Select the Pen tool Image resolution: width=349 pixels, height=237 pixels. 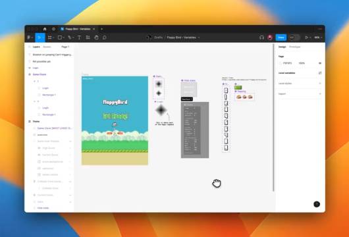pyautogui.click(x=70, y=38)
